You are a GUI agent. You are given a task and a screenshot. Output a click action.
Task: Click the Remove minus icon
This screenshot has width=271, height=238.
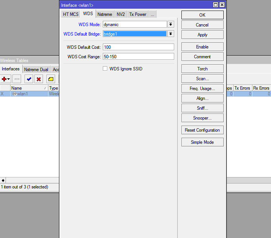pyautogui.click(x=17, y=79)
